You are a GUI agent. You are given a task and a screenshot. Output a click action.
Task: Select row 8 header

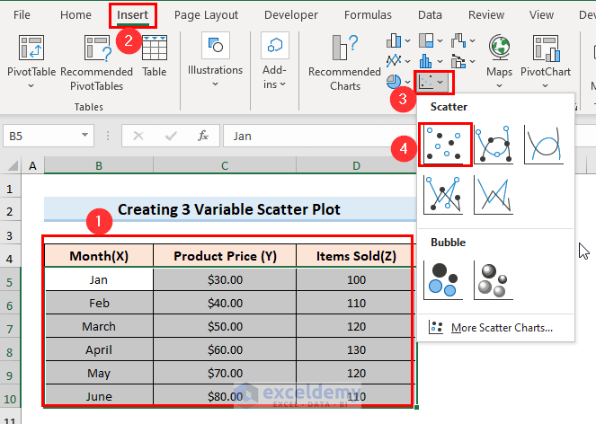click(x=10, y=352)
